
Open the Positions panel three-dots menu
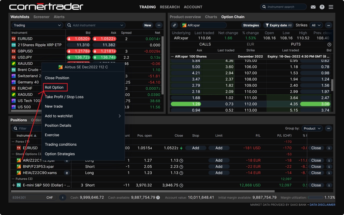(x=328, y=128)
